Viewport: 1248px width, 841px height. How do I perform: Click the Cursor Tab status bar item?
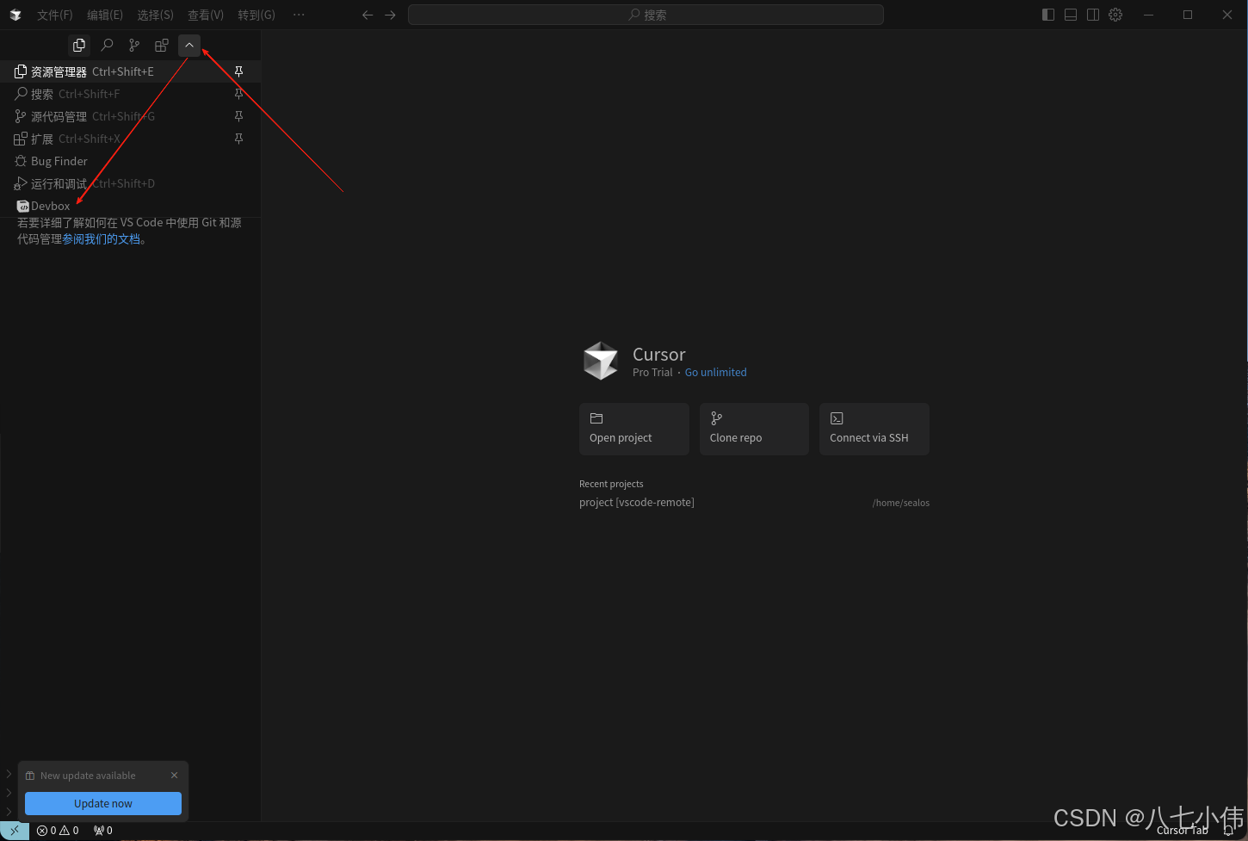(1183, 831)
